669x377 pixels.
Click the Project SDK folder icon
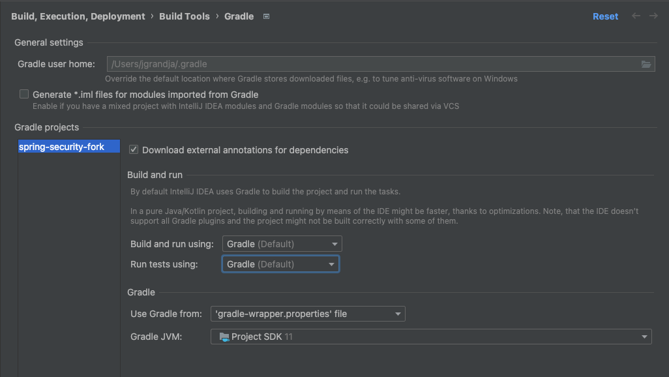(224, 337)
